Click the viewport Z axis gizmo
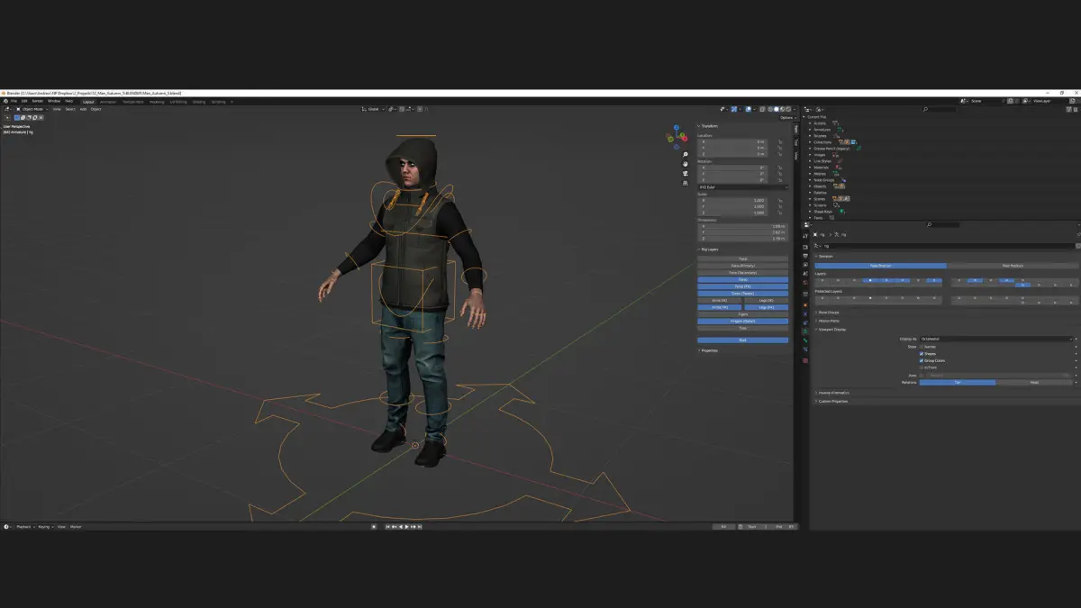This screenshot has height=608, width=1081. 677,128
